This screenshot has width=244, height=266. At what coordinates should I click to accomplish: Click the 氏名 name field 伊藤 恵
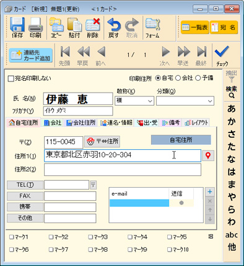[x=78, y=99]
